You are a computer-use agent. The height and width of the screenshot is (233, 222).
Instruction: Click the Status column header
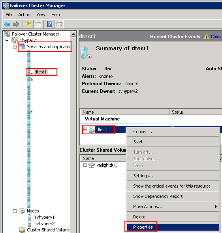coord(196,112)
